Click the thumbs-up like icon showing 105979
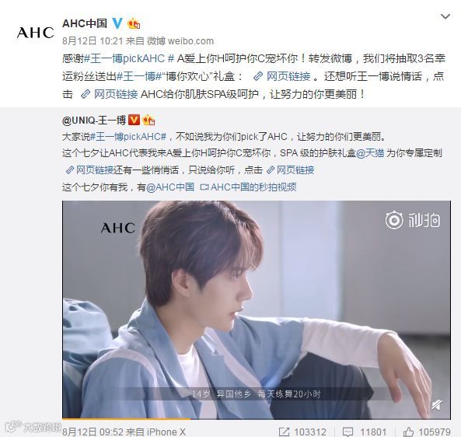461x437 pixels. click(408, 432)
